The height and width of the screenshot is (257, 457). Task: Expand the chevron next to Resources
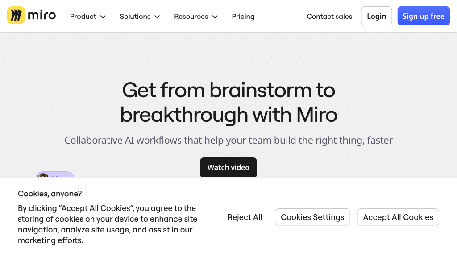coord(215,17)
